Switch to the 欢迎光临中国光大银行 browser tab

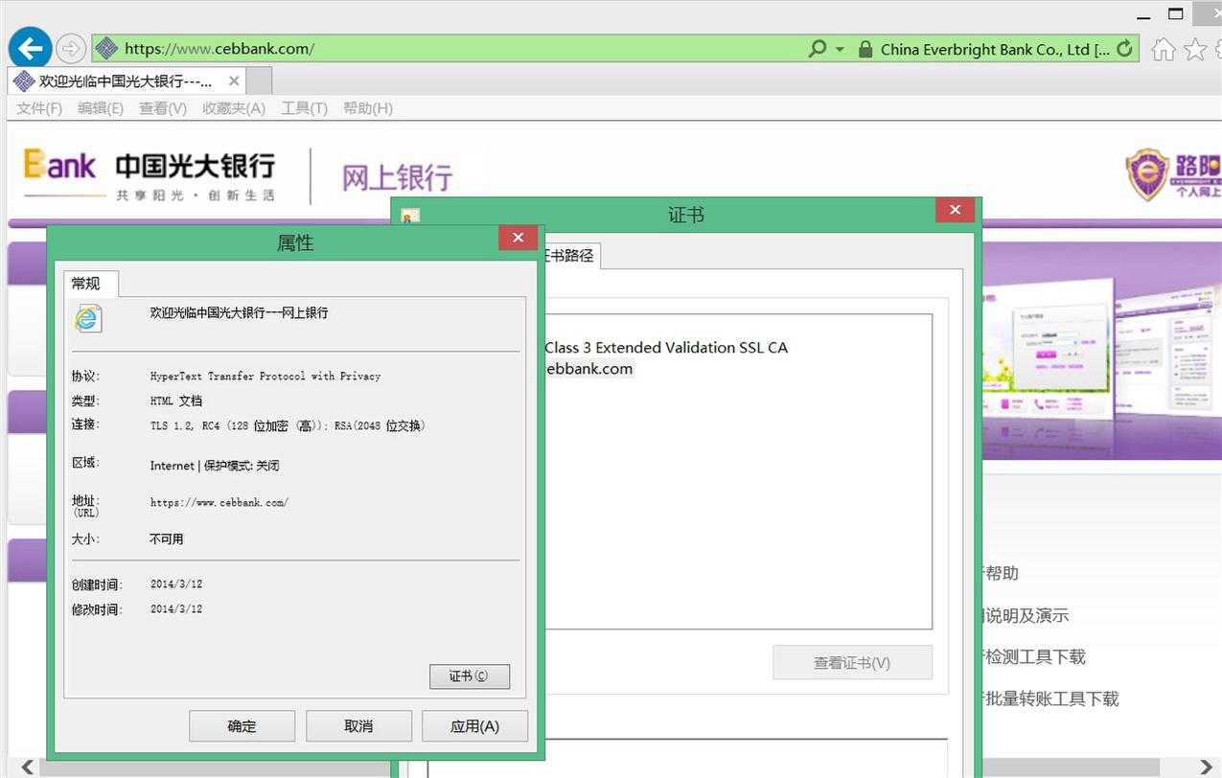coord(126,80)
